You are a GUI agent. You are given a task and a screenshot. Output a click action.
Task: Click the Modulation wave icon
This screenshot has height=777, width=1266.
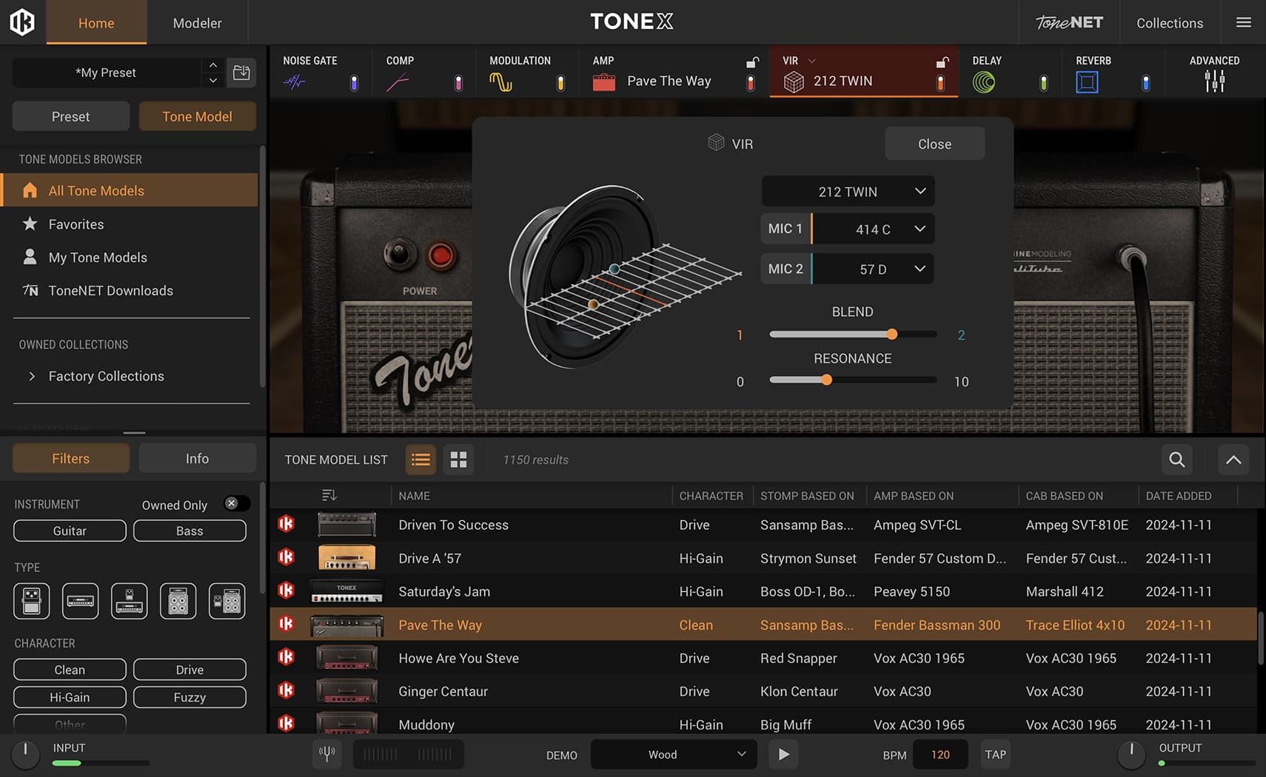pos(501,82)
